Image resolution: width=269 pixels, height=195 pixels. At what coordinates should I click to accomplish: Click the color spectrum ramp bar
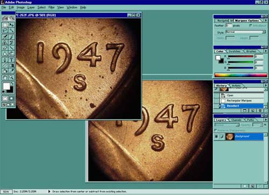[x=240, y=75]
